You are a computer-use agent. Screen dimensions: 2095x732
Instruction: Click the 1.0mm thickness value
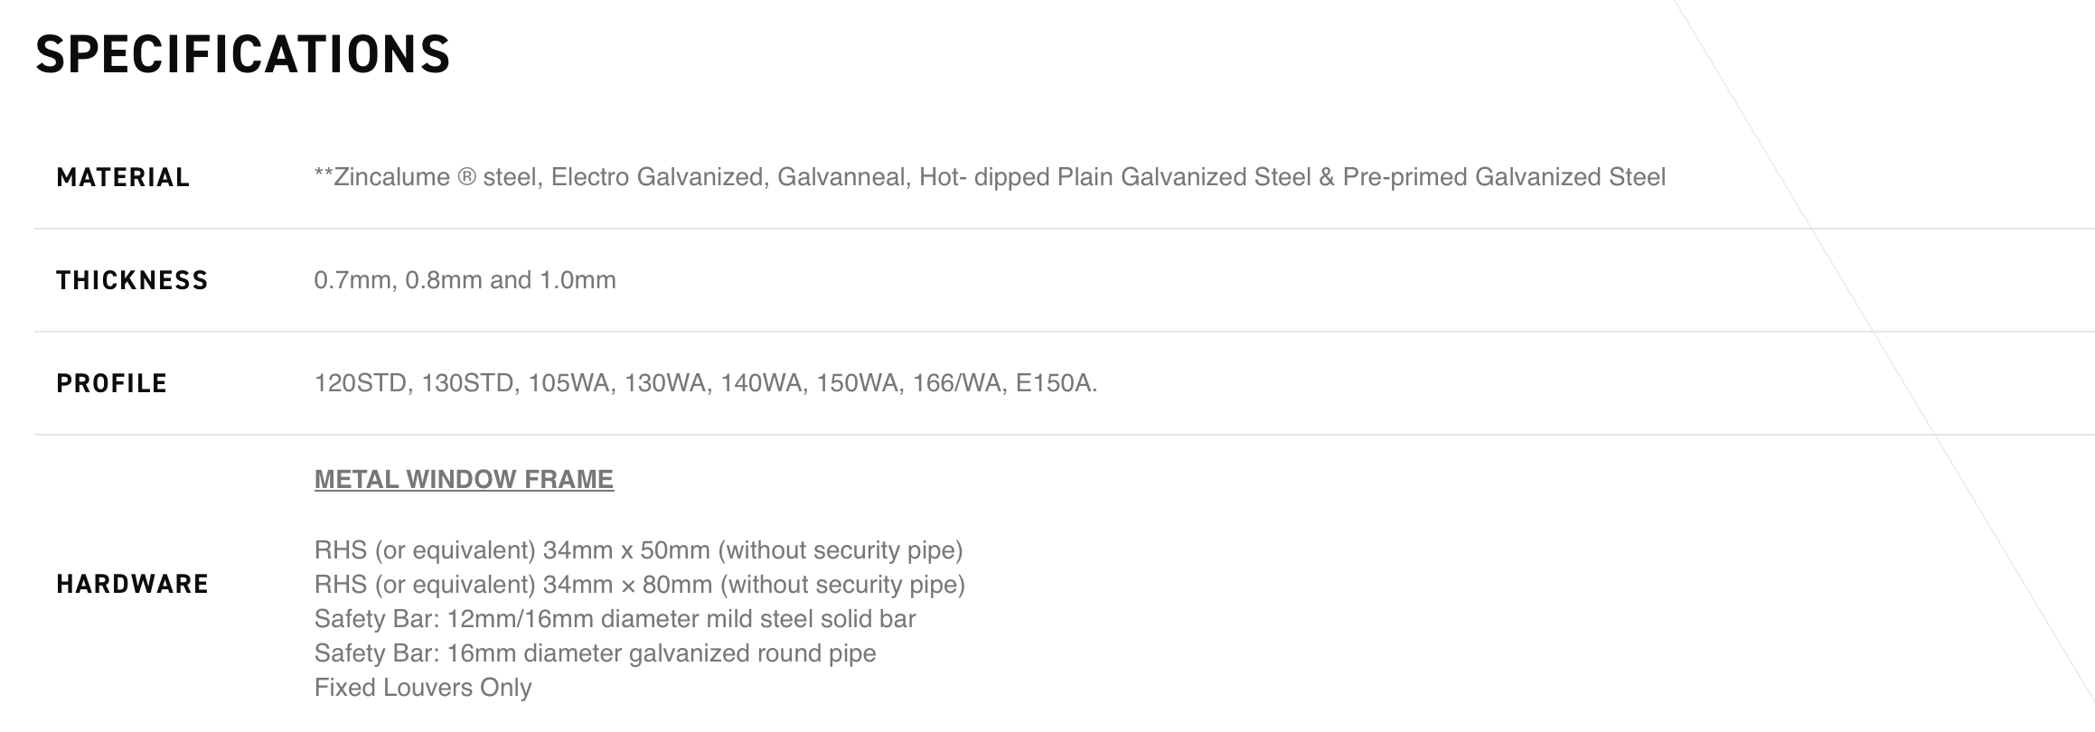(578, 280)
